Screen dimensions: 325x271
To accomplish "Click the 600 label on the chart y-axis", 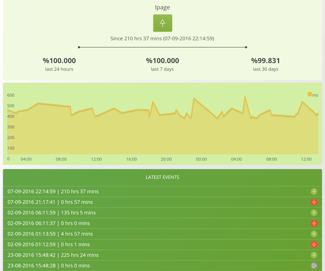I will [x=11, y=95].
